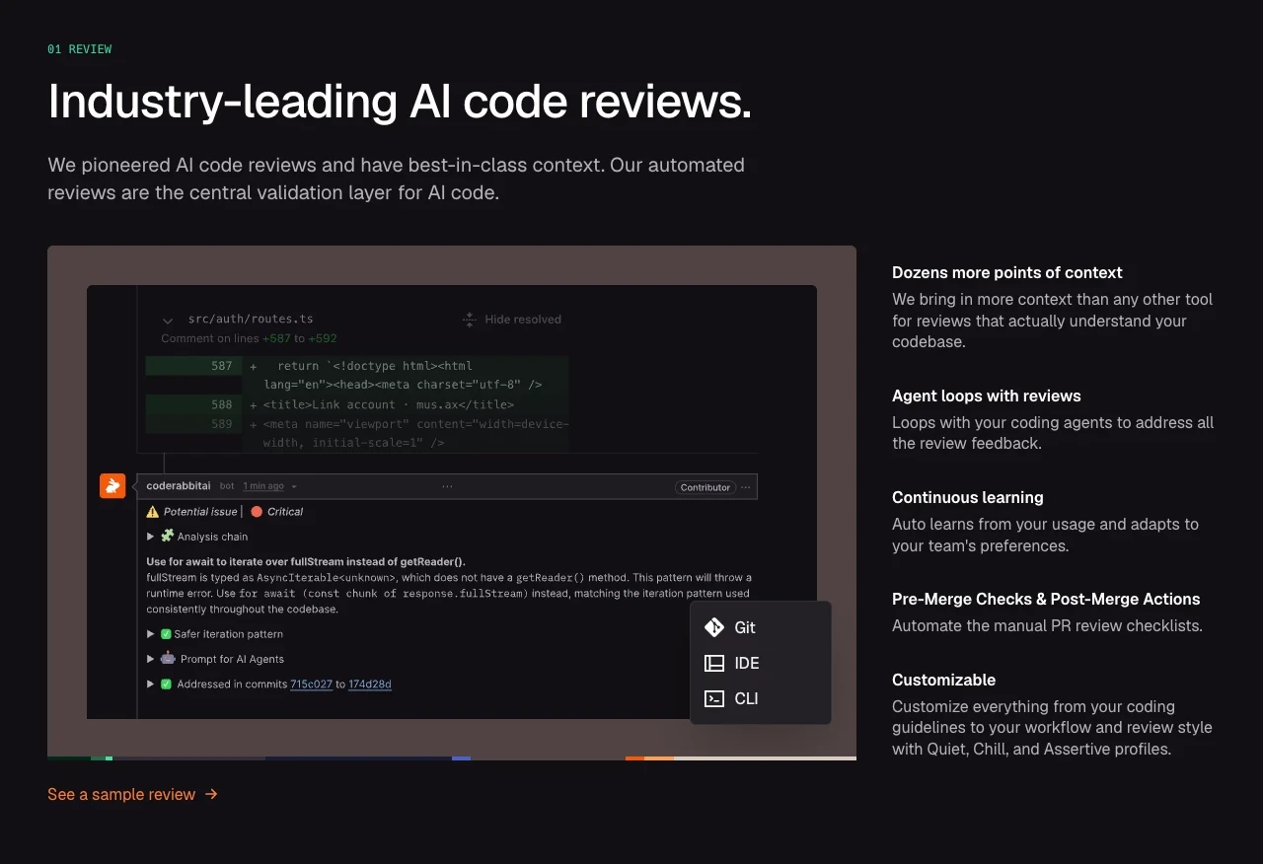The width and height of the screenshot is (1263, 864).
Task: Click line number 589 in the diff
Action: (x=222, y=424)
